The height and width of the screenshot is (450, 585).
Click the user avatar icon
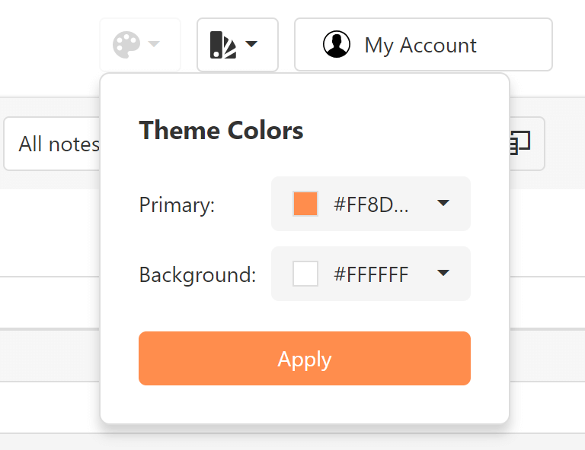337,45
